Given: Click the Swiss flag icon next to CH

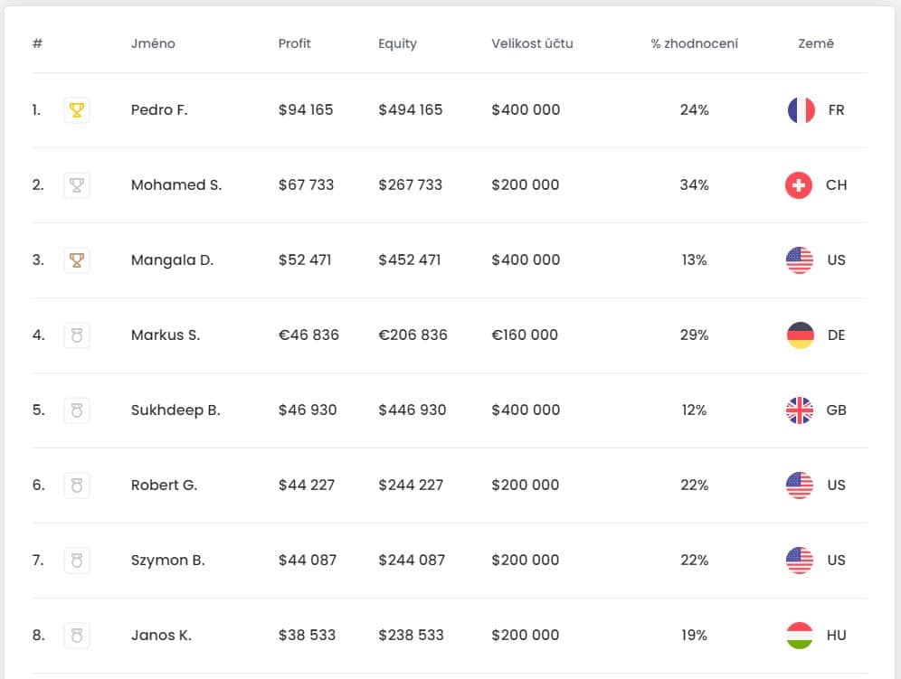Looking at the screenshot, I should tap(799, 185).
